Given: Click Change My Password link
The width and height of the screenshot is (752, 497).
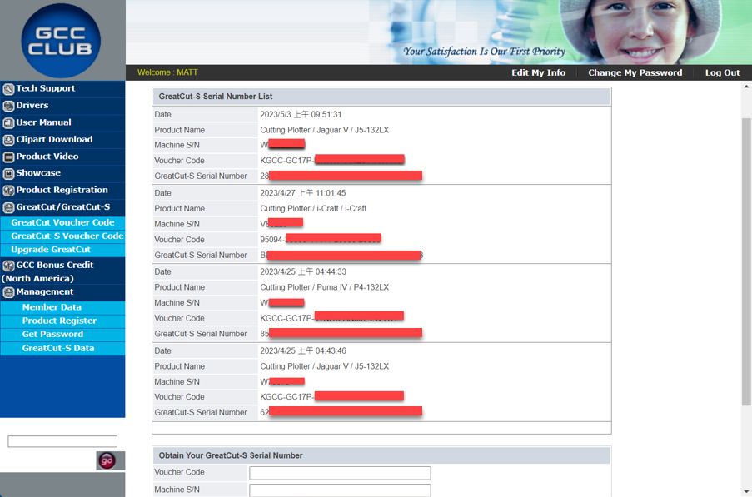Looking at the screenshot, I should click(x=635, y=72).
